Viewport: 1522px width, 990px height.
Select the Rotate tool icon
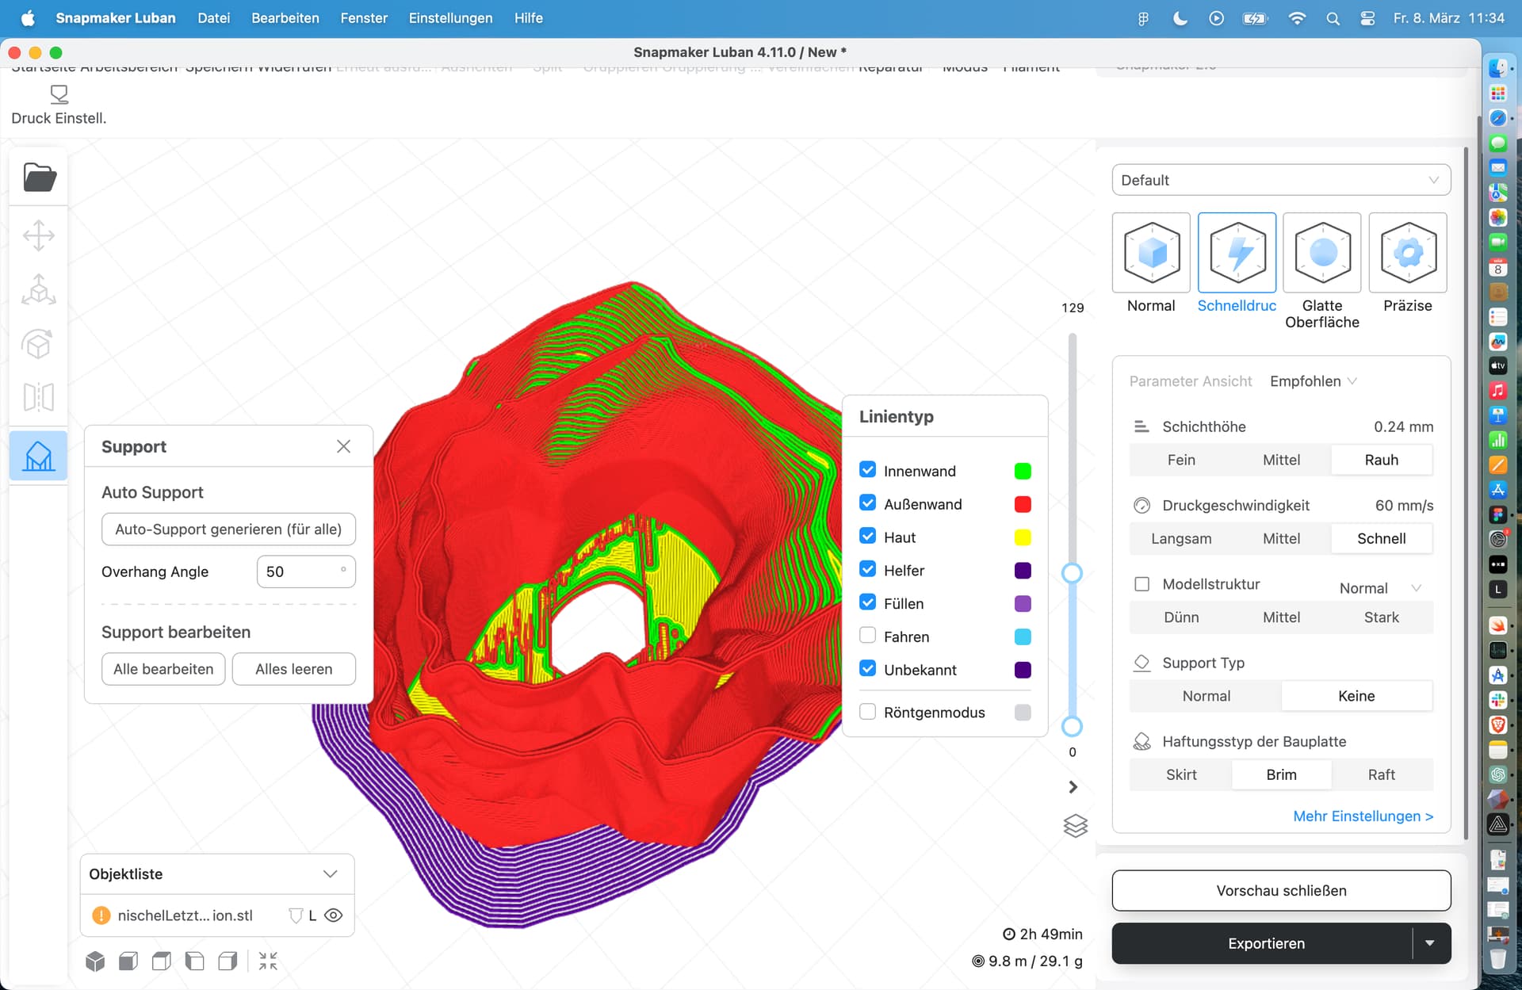39,344
